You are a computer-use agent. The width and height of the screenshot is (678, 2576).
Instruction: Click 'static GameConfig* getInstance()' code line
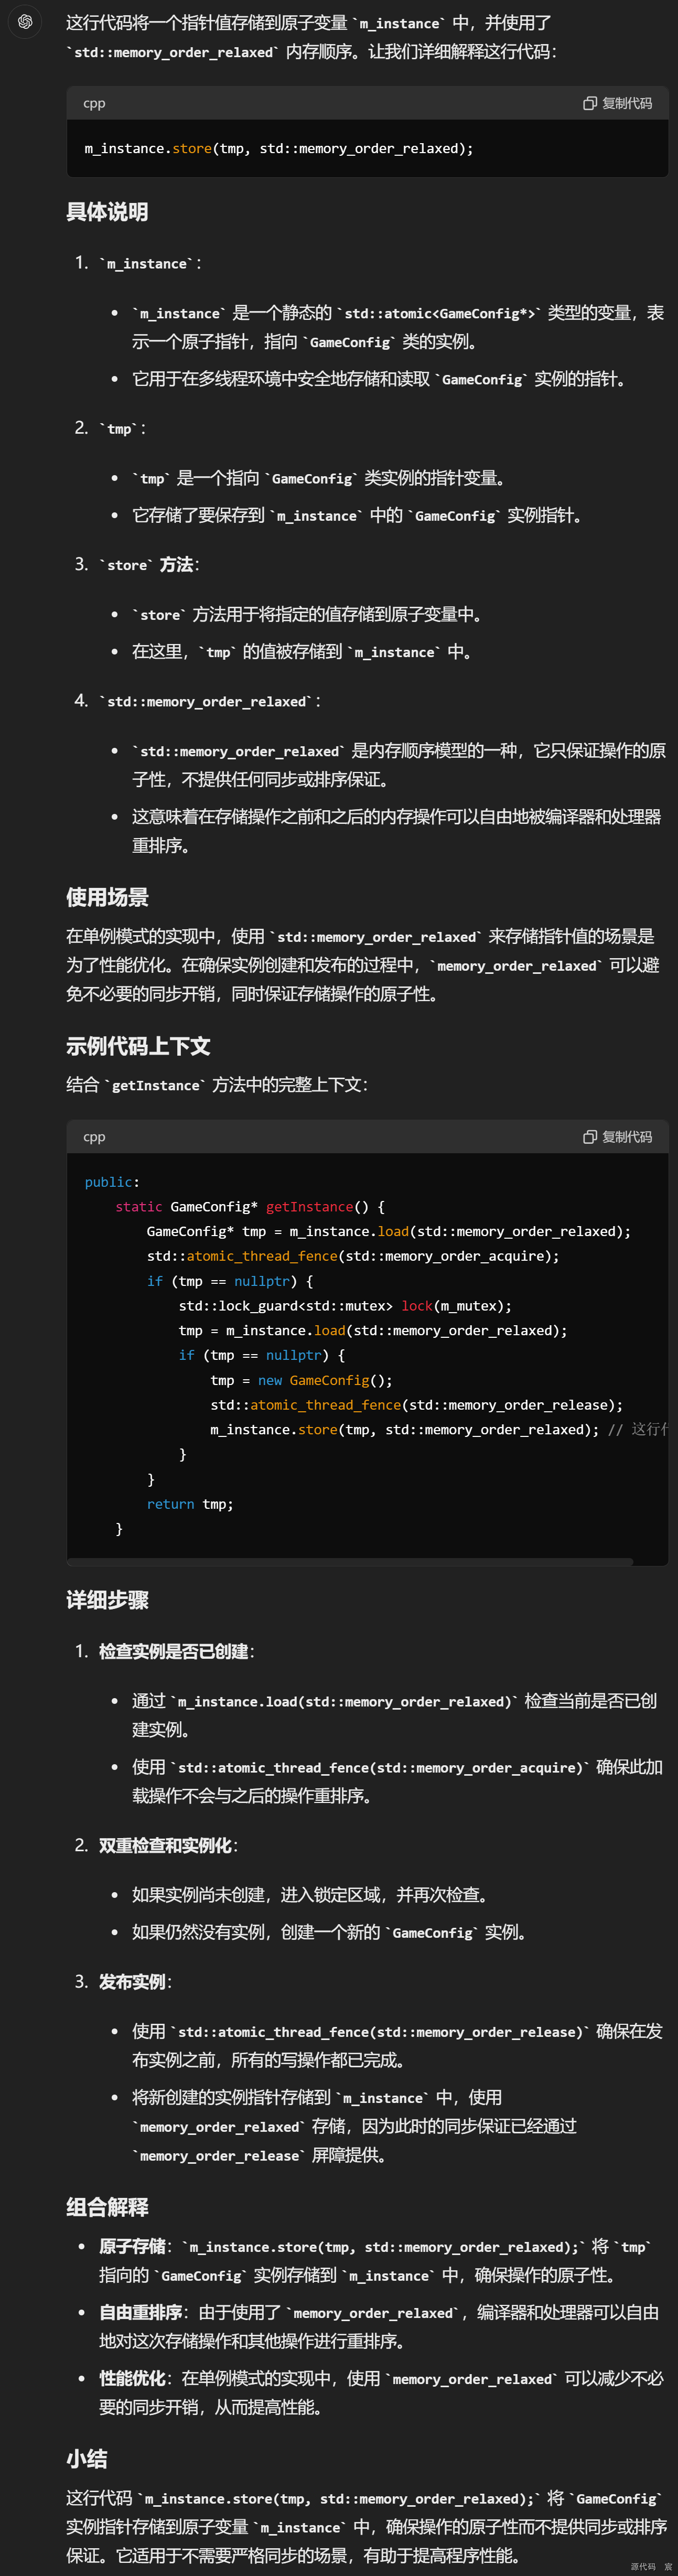(250, 1207)
